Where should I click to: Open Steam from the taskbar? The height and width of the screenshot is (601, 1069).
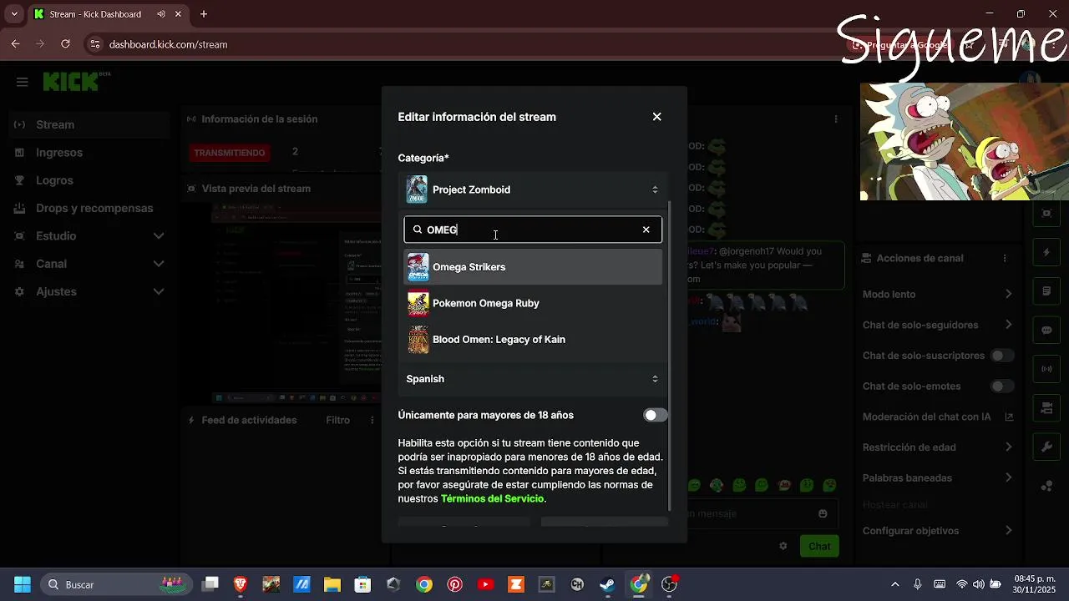pyautogui.click(x=608, y=584)
